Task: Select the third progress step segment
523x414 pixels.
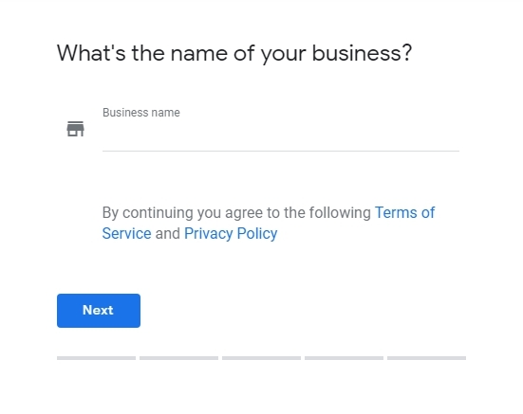Action: point(261,358)
